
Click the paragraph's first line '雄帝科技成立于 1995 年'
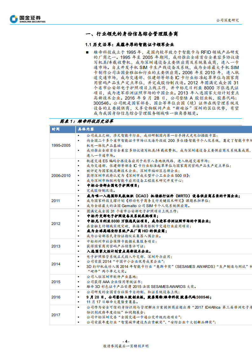[x=166, y=52]
